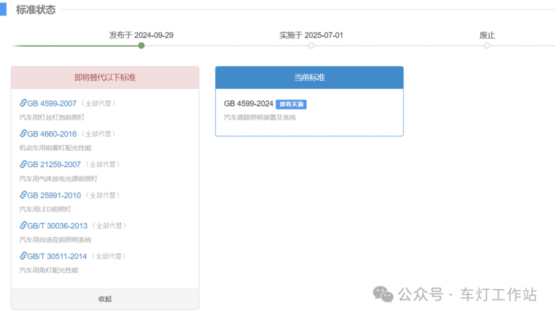Viewport: 555px width, 317px height.
Task: Click the green 发布于 2024-09-29 timeline marker
Action: tap(141, 45)
